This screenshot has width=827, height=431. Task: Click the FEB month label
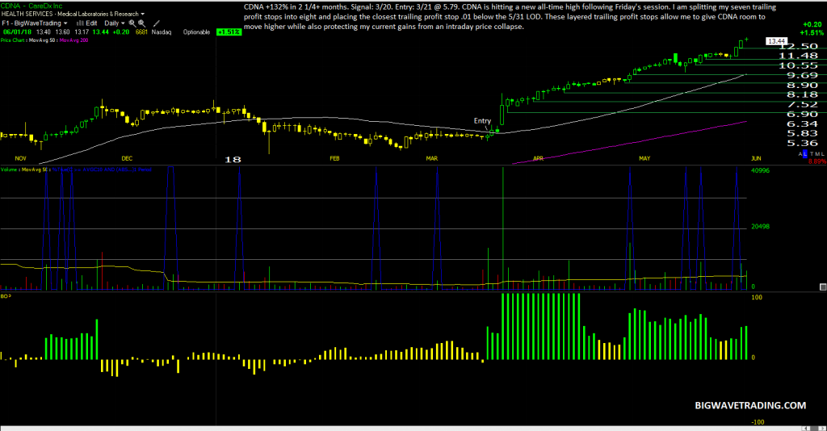[334, 158]
